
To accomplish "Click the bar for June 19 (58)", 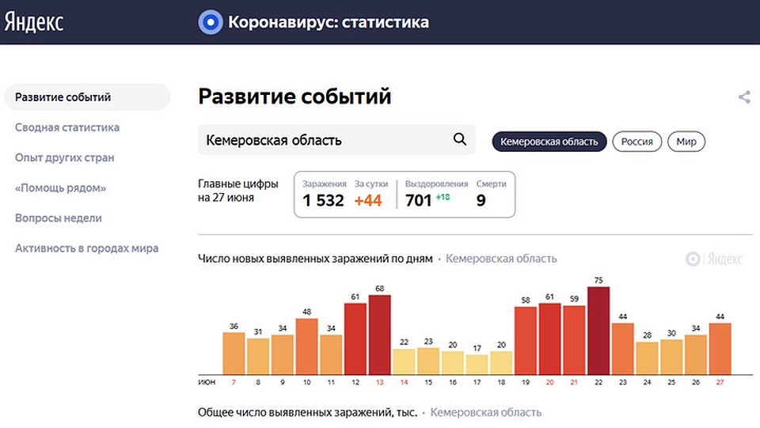I will [x=526, y=340].
